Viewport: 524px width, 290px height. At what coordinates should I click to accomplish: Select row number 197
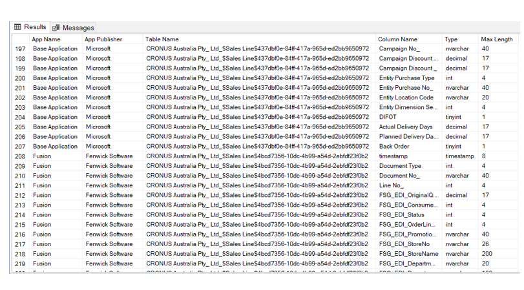point(21,49)
